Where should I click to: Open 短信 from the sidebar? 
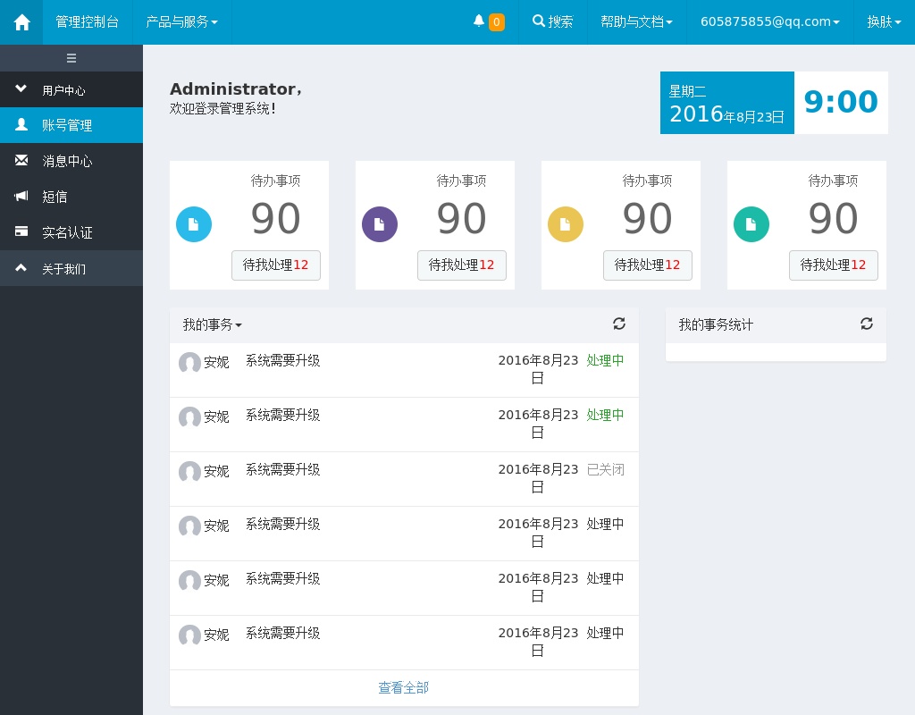55,197
